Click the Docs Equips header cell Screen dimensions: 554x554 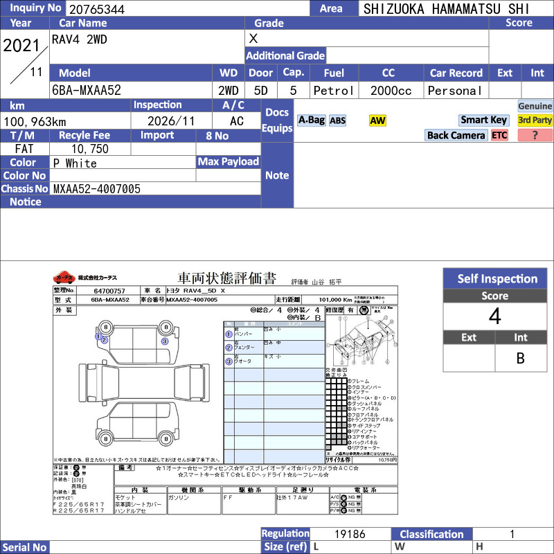pos(278,120)
